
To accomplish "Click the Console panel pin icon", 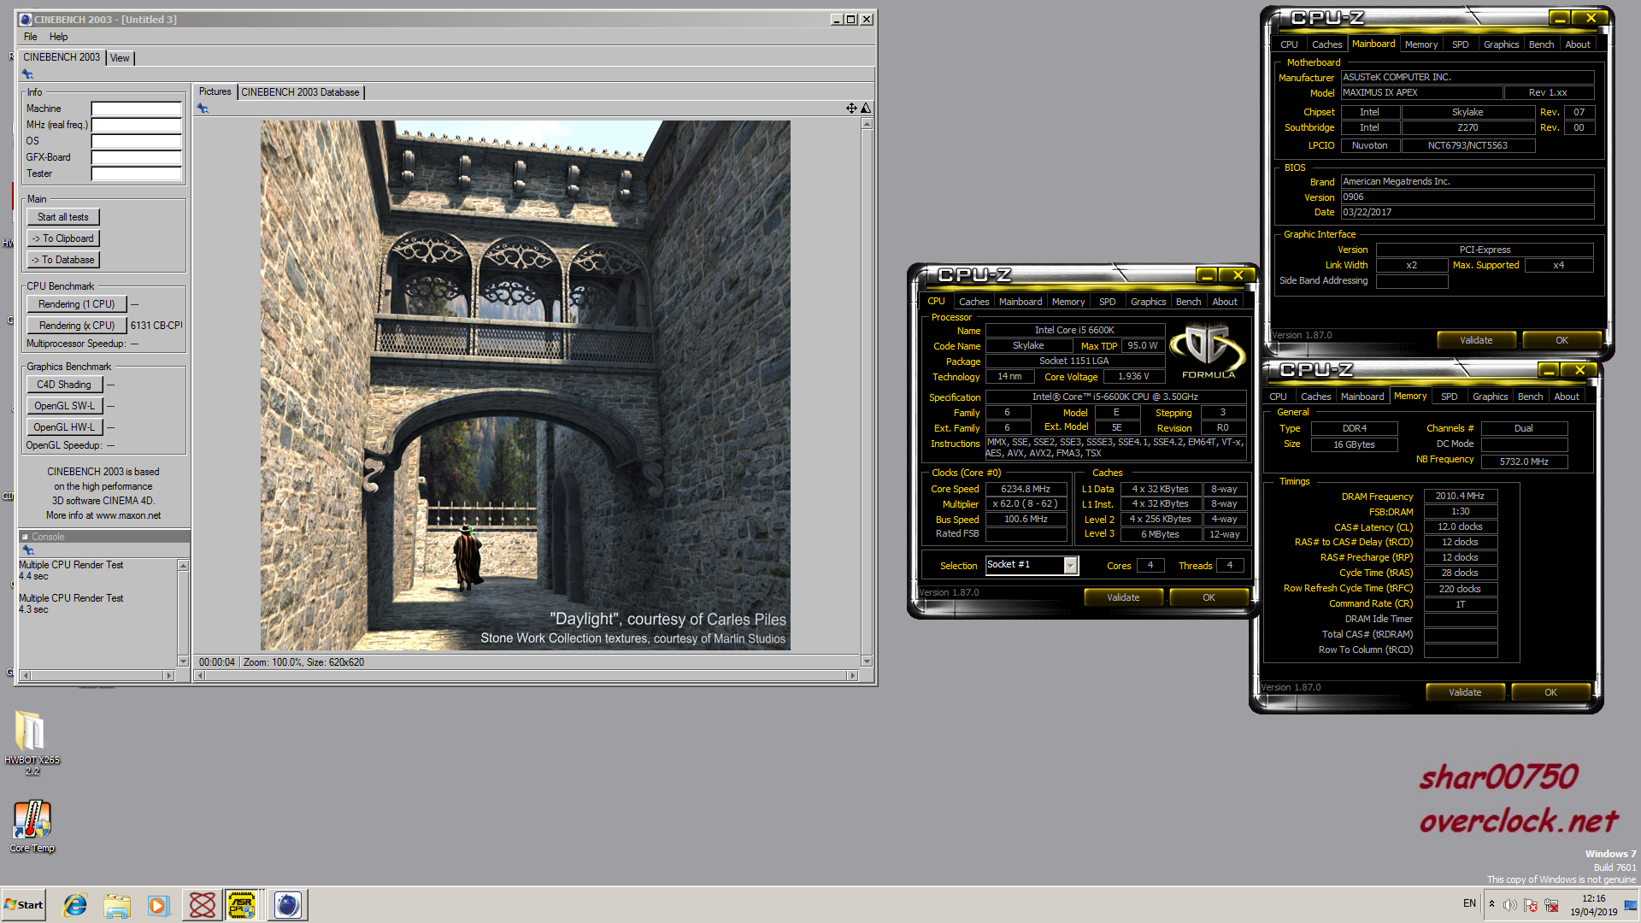I will point(27,550).
